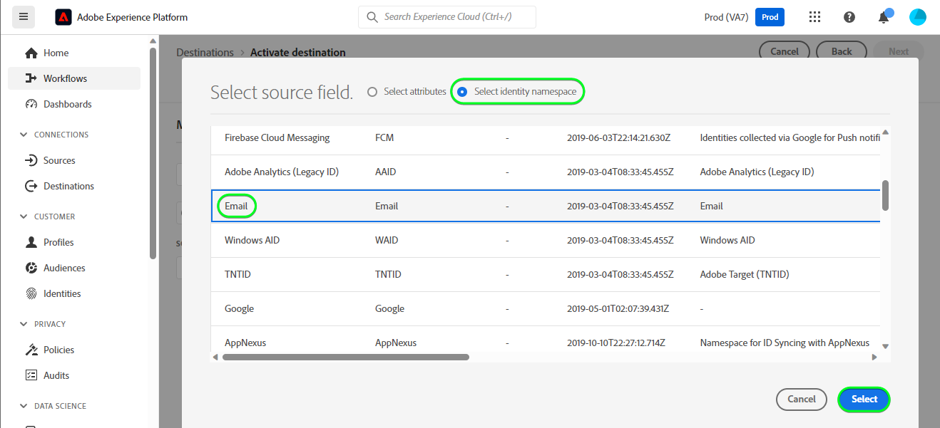
Task: Click the Identities fingerprint icon in sidebar
Action: pos(31,293)
